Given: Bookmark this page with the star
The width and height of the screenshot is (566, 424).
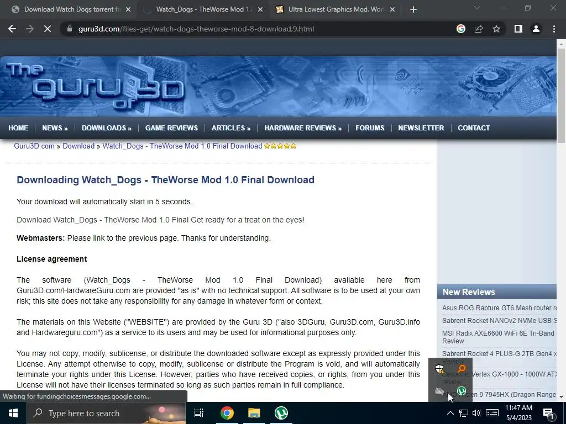Looking at the screenshot, I should (x=496, y=29).
